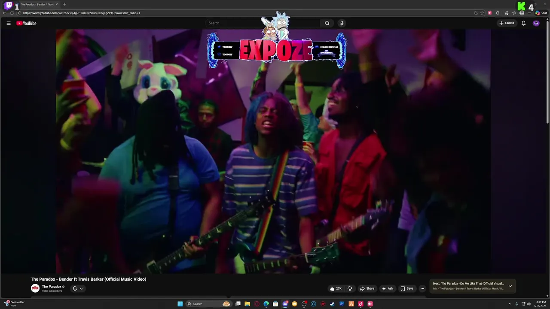Open TikTok app from the taskbar

click(x=361, y=304)
